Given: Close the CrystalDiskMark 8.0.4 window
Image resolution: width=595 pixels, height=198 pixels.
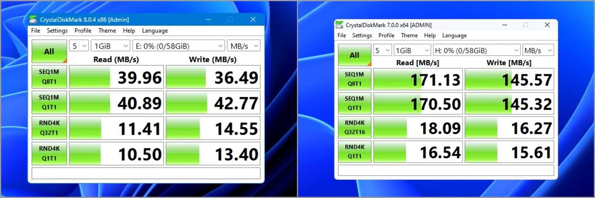Looking at the screenshot, I should [253, 20].
